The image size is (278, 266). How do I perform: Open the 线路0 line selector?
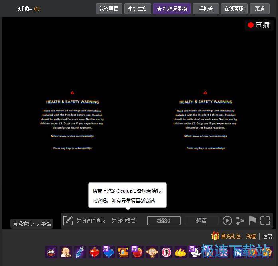coord(164,221)
